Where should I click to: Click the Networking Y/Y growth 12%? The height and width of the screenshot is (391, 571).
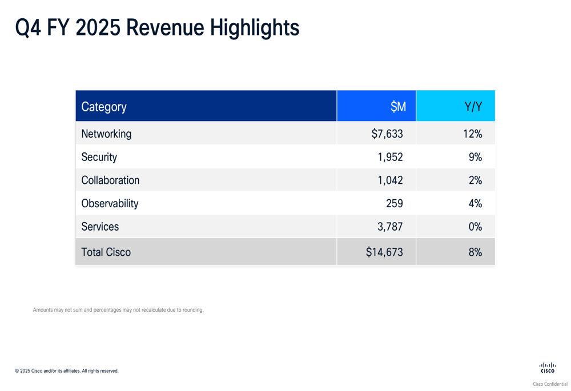click(473, 134)
